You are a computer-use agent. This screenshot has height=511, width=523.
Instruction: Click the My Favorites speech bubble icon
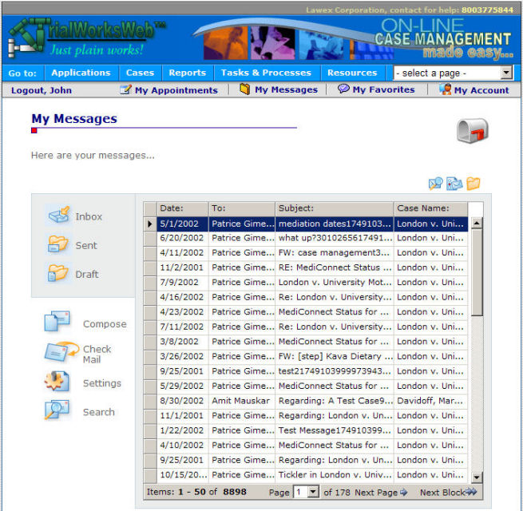343,89
